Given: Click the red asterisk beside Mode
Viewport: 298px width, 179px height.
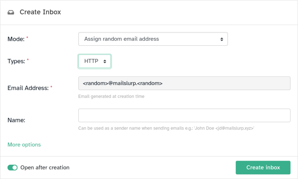Looking at the screenshot, I should pos(27,38).
